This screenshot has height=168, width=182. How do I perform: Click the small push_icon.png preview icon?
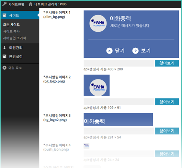[86, 146]
